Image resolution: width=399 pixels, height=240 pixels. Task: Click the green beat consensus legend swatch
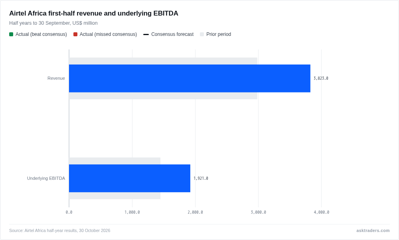pyautogui.click(x=11, y=34)
